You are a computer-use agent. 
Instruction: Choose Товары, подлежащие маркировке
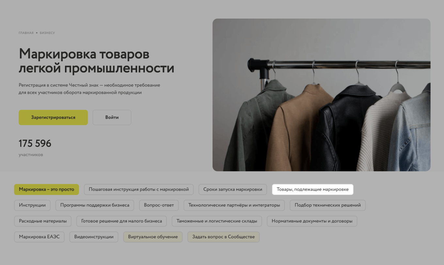click(313, 189)
